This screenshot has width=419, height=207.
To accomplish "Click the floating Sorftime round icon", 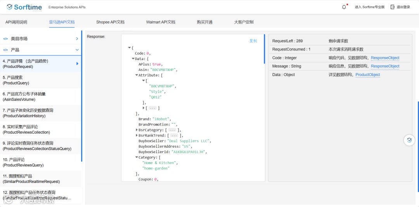I will click(409, 140).
